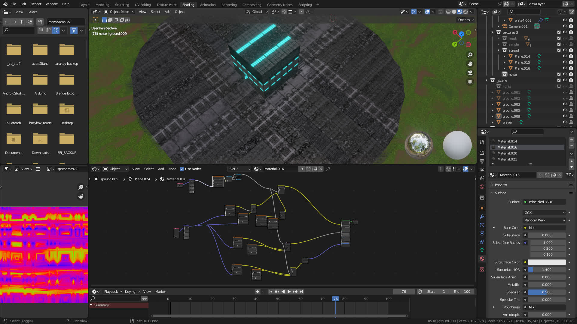Click the pan view hand icon
Screen dimensions: 577x324
click(470, 64)
